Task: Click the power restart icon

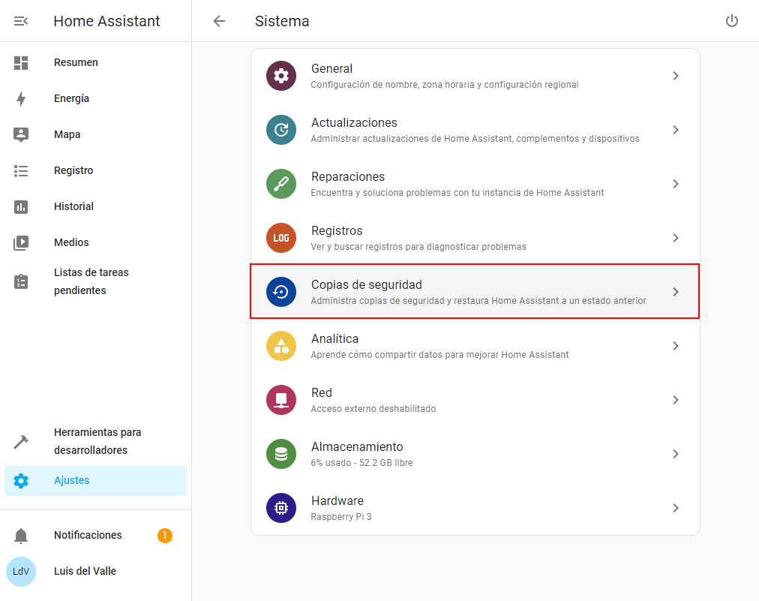Action: pyautogui.click(x=732, y=21)
